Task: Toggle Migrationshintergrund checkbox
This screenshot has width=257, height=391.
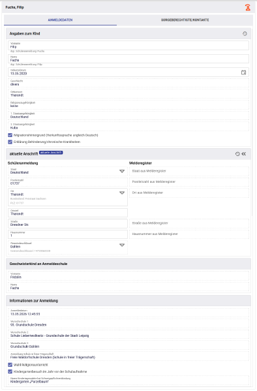Action: tap(10, 135)
